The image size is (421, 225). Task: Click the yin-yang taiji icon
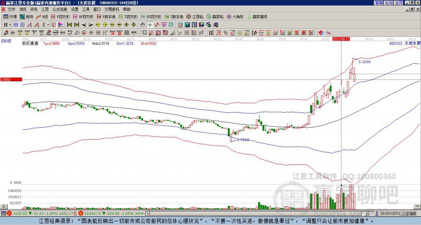321,33
